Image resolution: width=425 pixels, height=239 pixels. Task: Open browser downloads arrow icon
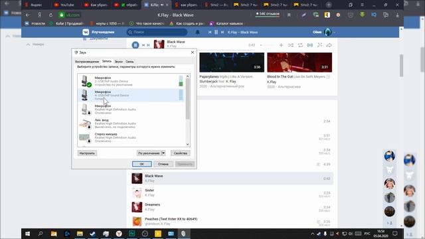point(397,15)
